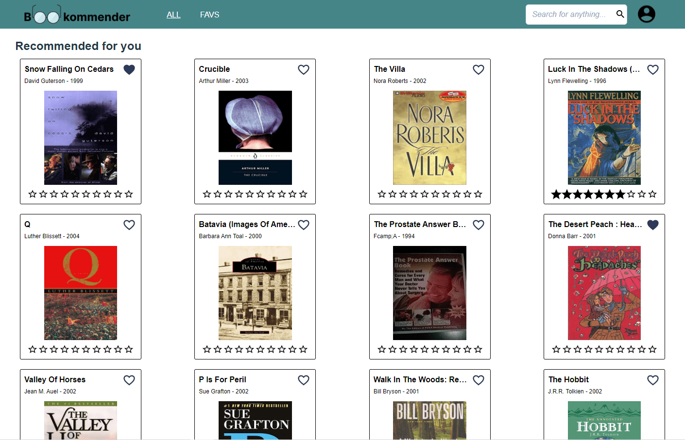Rate The Desert Peach ten stars
685x440 pixels.
[x=652, y=349]
